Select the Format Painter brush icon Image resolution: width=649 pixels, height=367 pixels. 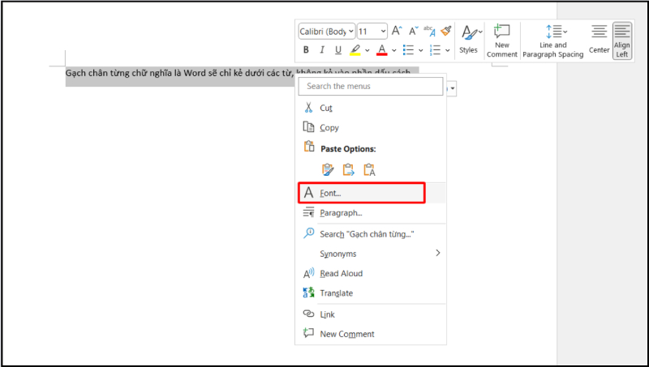[x=445, y=31]
